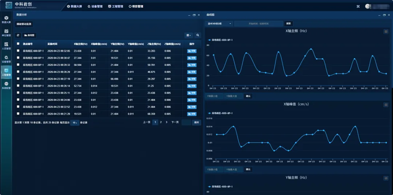This screenshot has height=195, width=393.
Task: Open 单位管理 sidebar icon
Action: (6, 32)
